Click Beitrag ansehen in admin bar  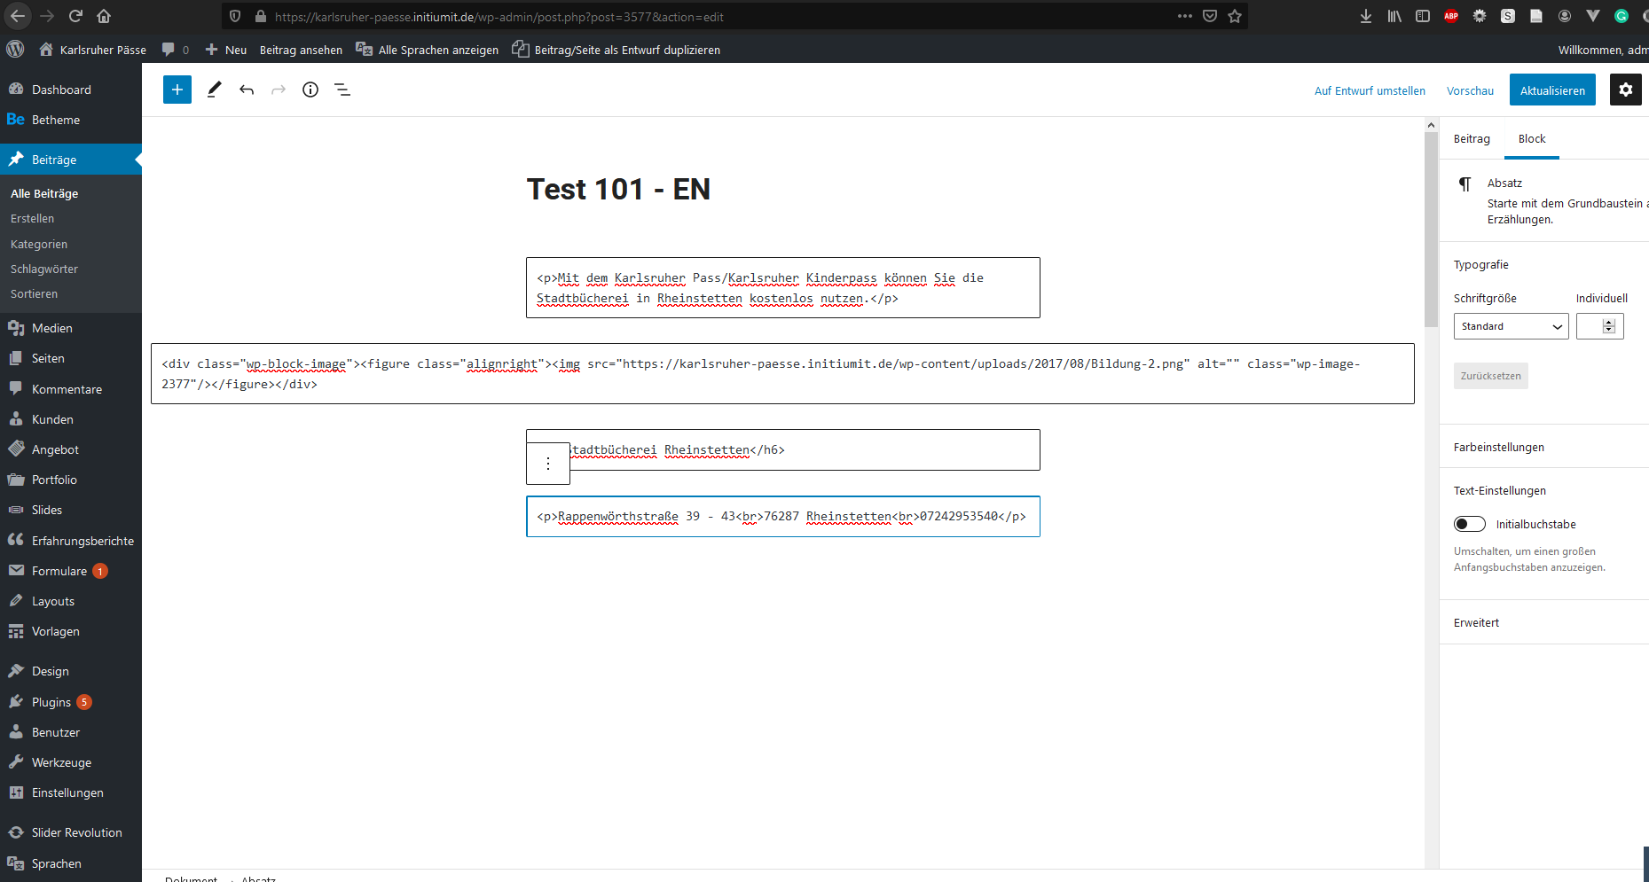301,50
